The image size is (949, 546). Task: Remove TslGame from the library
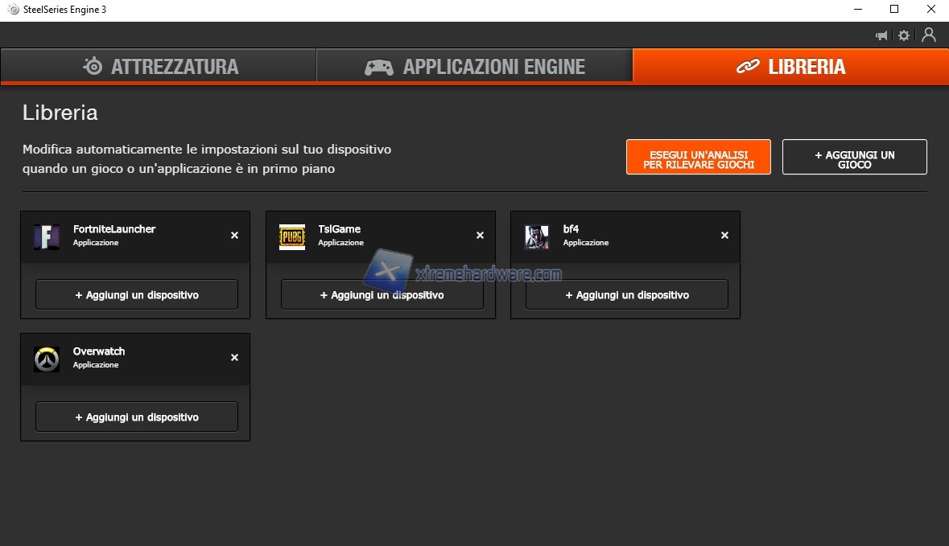click(480, 236)
